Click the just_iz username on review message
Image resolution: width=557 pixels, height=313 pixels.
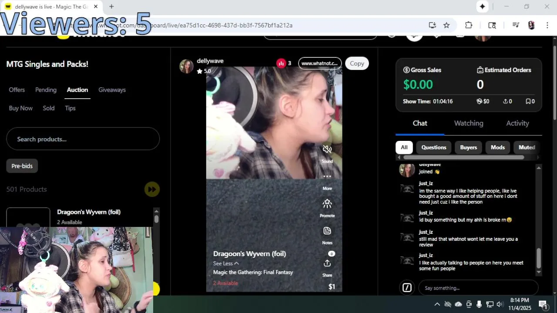pyautogui.click(x=426, y=232)
